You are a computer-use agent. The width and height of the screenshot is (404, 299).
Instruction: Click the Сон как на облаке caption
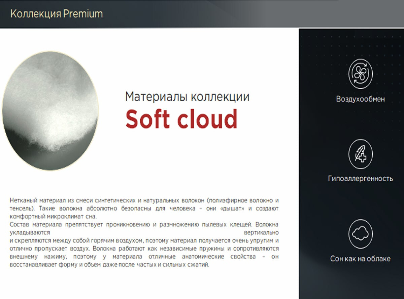click(x=360, y=259)
